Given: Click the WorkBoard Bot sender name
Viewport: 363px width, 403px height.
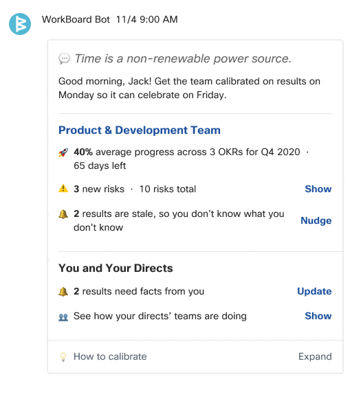Looking at the screenshot, I should click(76, 19).
